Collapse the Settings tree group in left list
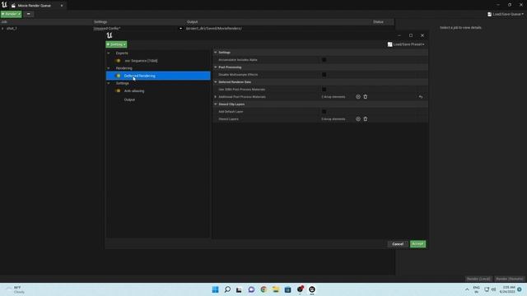Screen dimensions: 527x296 (109, 83)
